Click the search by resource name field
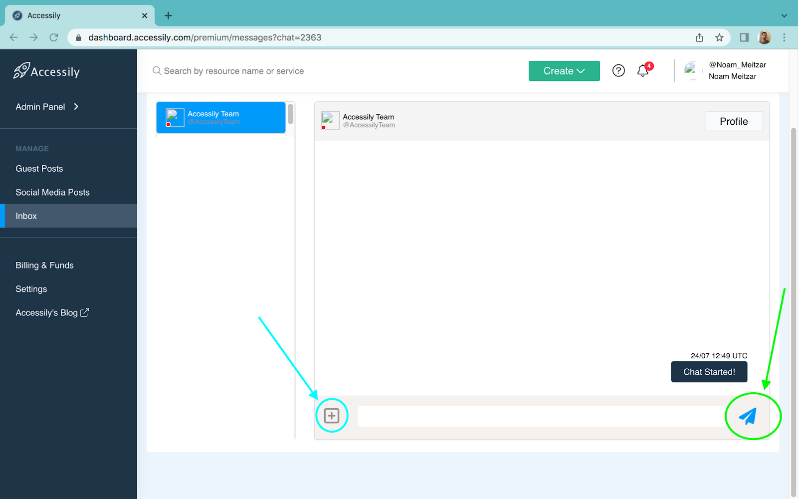The width and height of the screenshot is (798, 499). click(234, 71)
